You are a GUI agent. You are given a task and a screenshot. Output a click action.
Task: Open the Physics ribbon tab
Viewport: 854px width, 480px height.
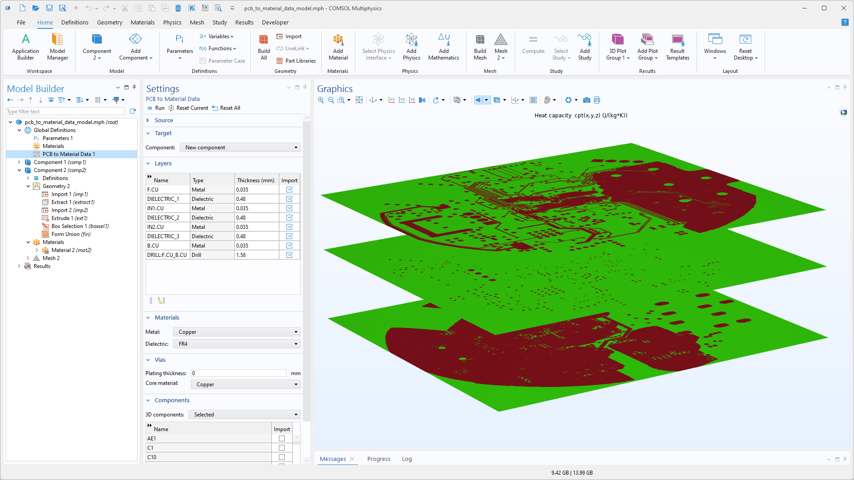[172, 22]
